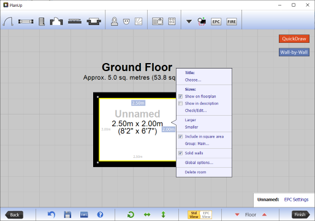
Task: Click the room dimensions text 2.50m x 2.00m
Action: tap(137, 124)
